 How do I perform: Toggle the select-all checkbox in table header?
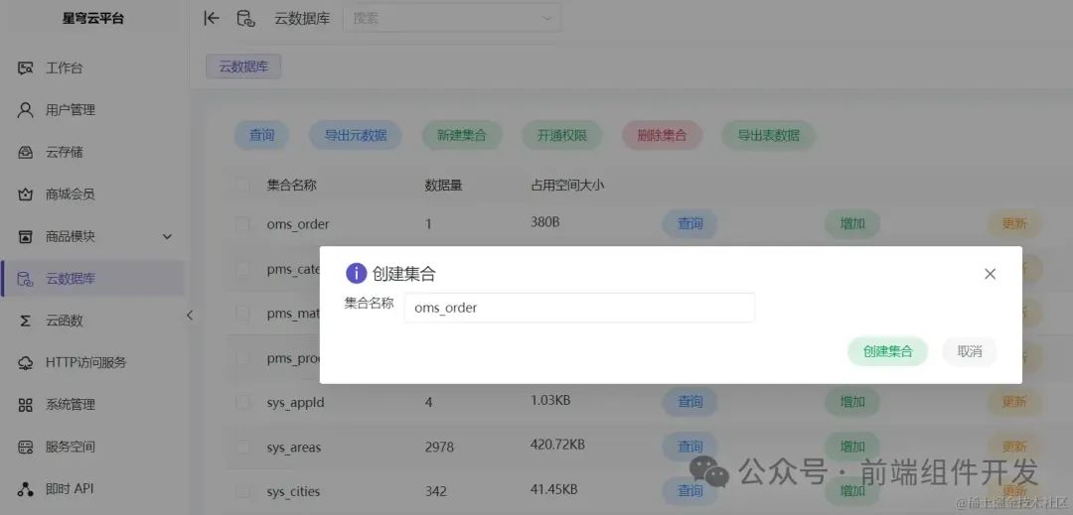pos(242,185)
